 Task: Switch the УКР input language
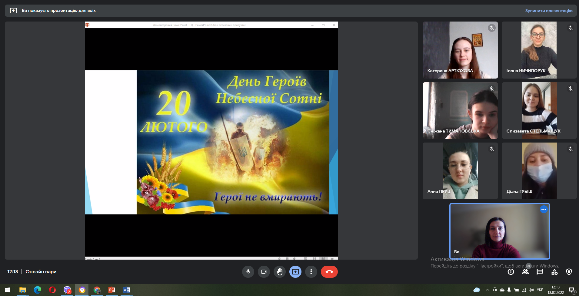(540, 290)
